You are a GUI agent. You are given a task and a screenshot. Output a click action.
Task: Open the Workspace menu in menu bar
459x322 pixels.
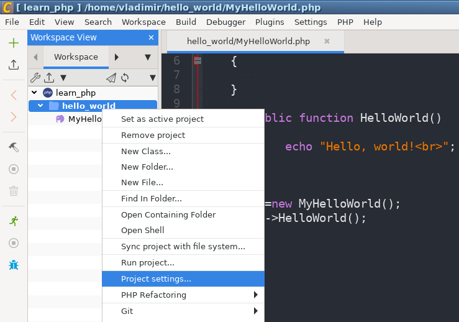143,22
